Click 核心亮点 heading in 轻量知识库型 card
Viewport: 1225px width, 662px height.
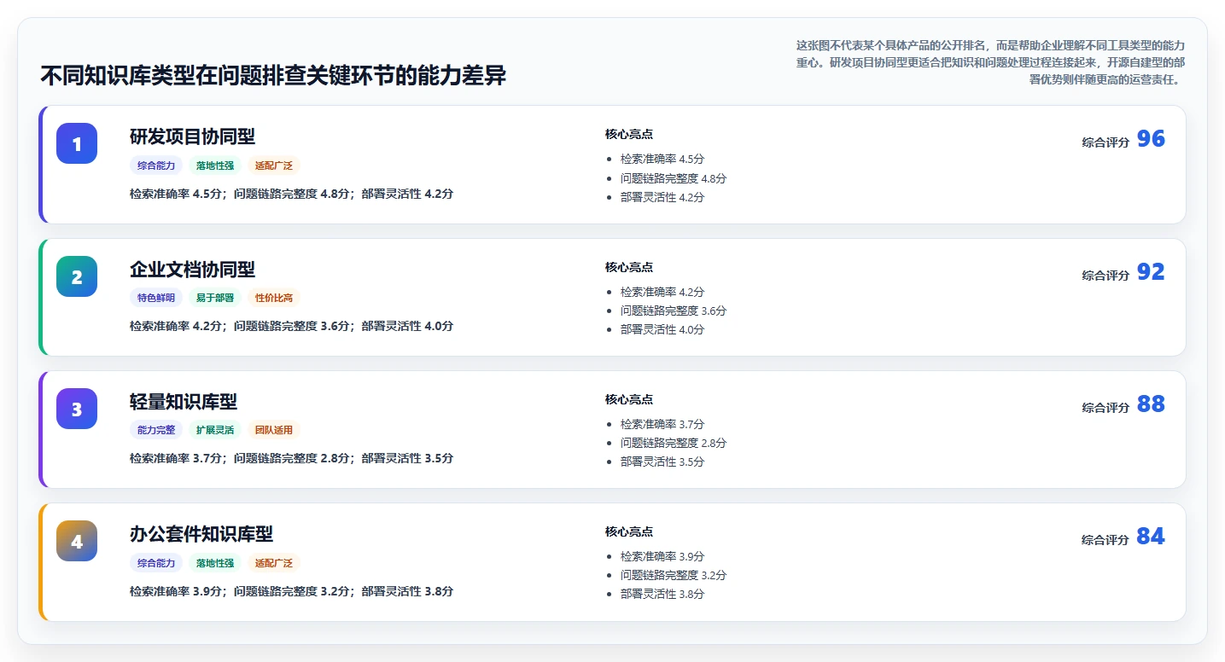tap(629, 399)
